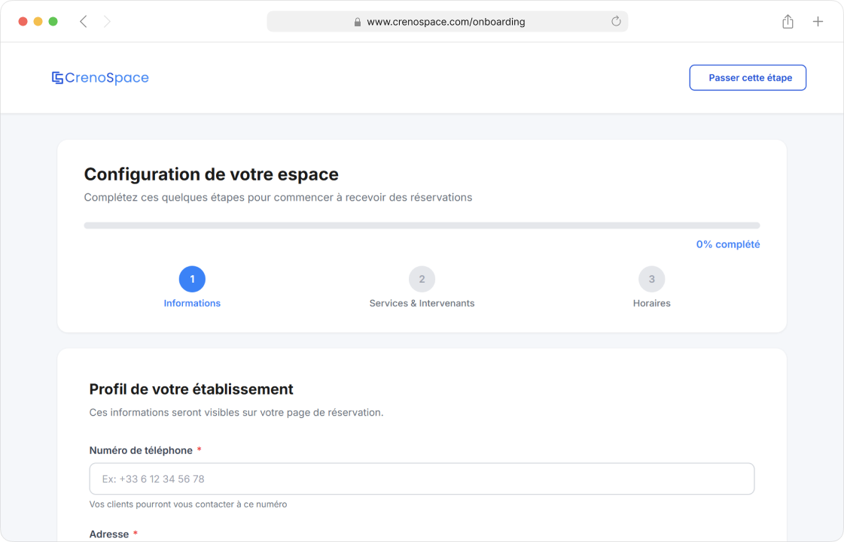Switch to the Horaires step

(x=651, y=303)
